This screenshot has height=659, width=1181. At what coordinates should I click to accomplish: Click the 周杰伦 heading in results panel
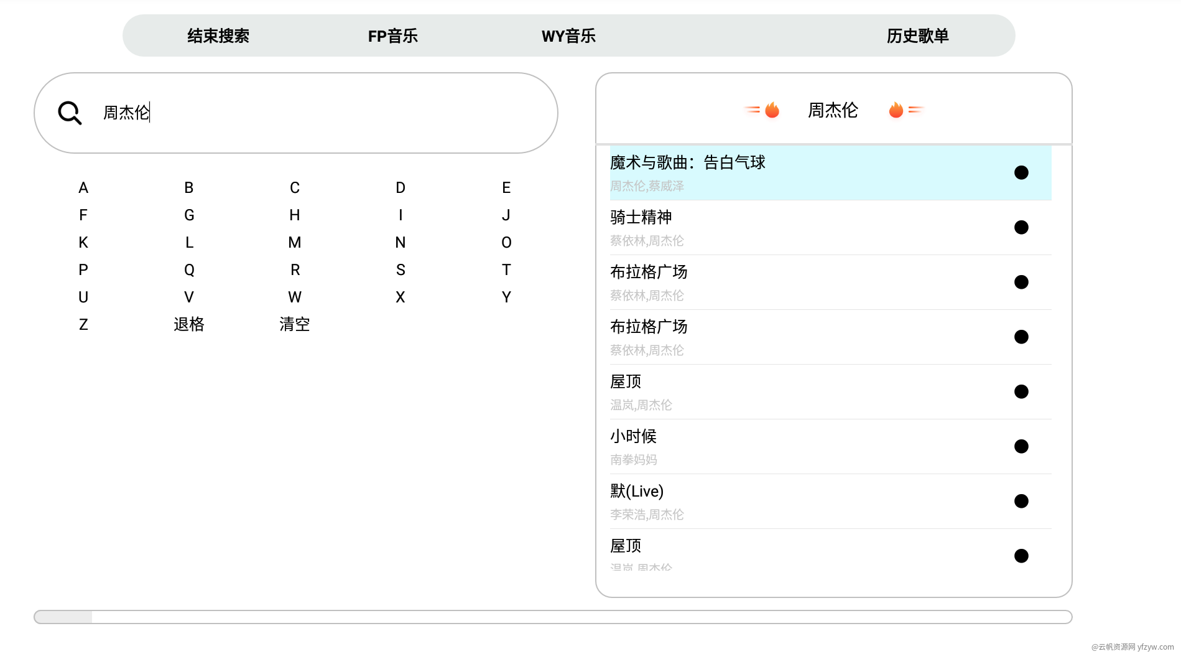pyautogui.click(x=833, y=110)
